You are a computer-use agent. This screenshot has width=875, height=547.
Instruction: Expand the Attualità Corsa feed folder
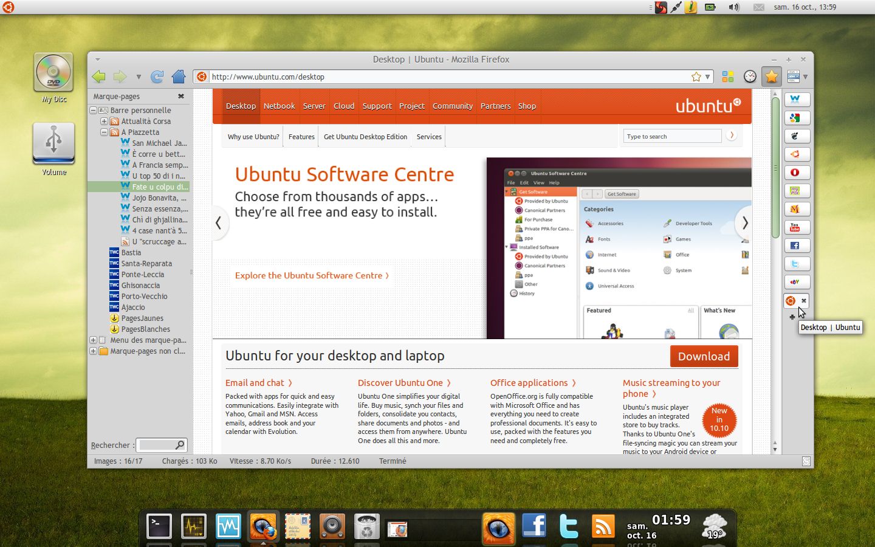coord(104,121)
